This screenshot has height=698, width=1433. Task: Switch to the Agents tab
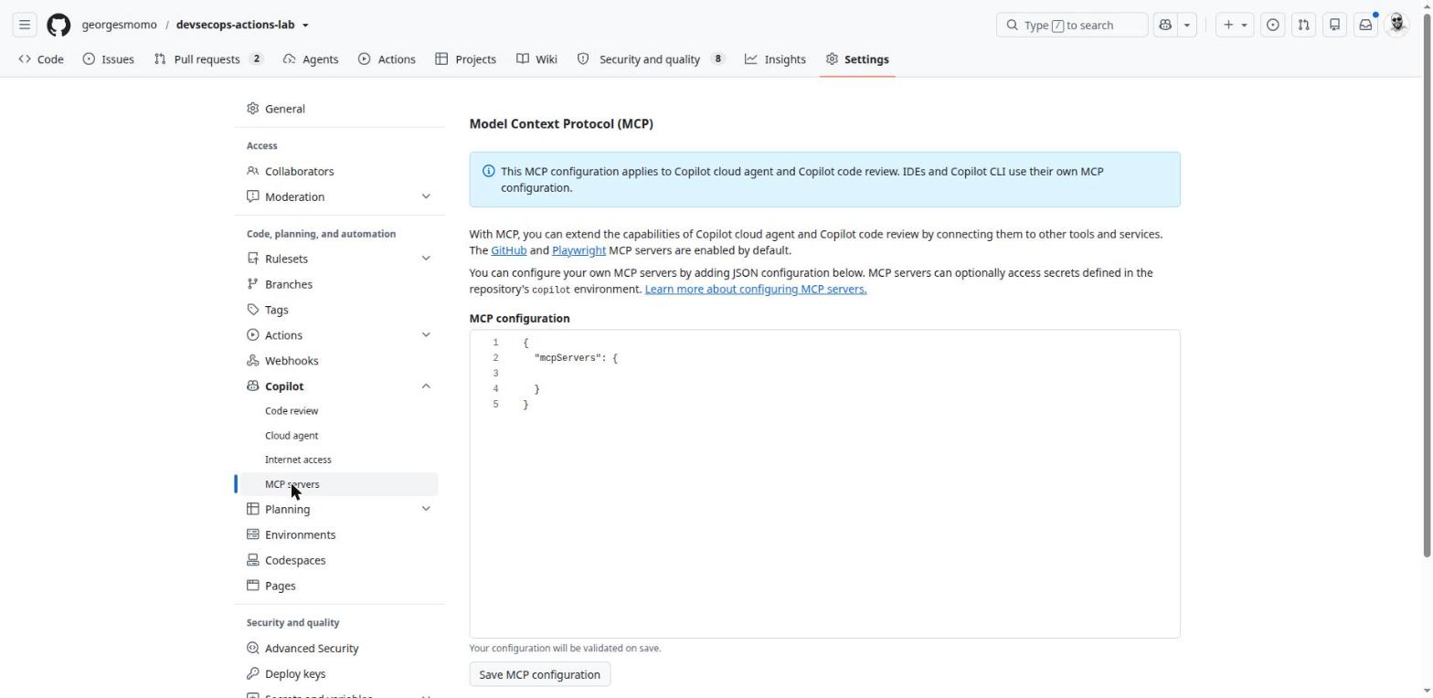pyautogui.click(x=311, y=59)
